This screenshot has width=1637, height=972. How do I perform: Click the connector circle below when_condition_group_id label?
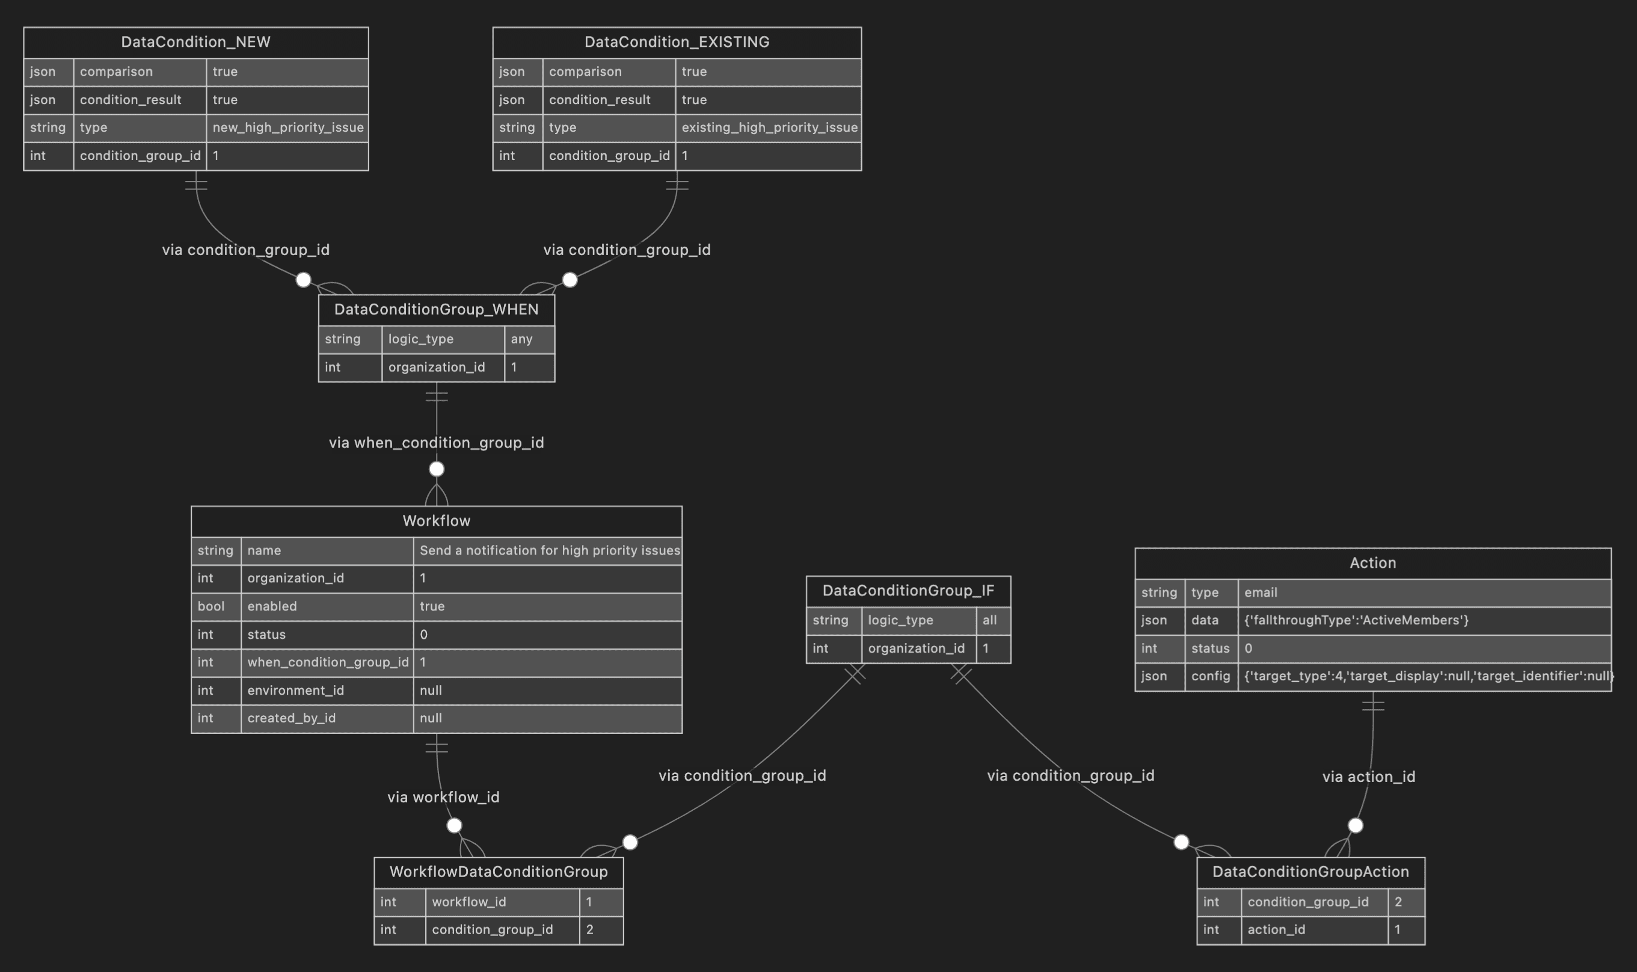tap(436, 469)
